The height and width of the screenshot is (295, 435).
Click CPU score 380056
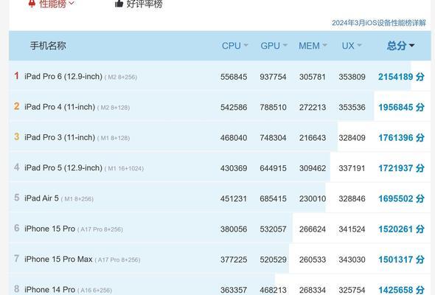pyautogui.click(x=234, y=229)
